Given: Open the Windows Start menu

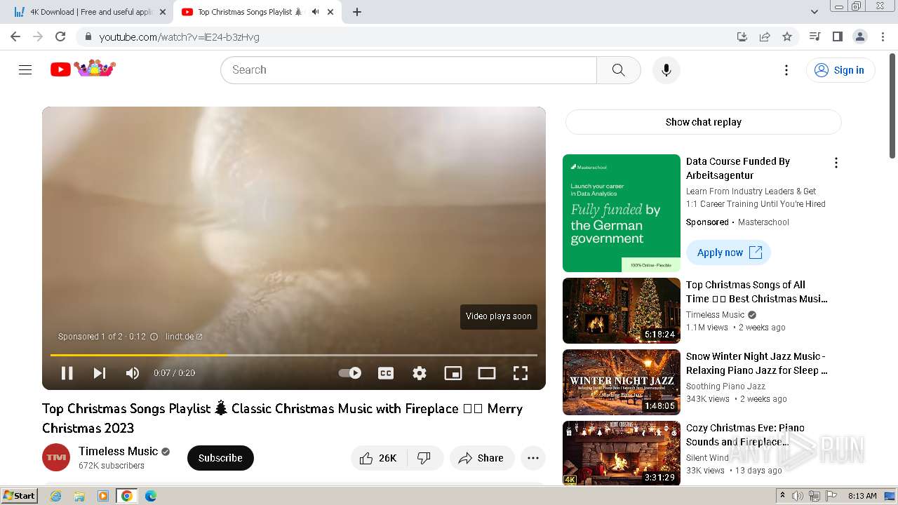Looking at the screenshot, I should click(20, 496).
